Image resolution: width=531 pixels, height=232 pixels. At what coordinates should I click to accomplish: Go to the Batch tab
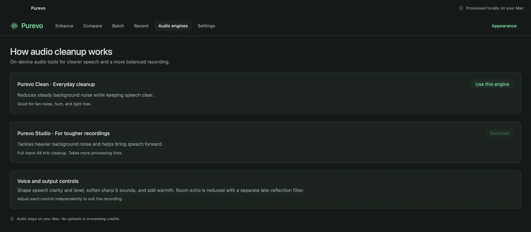118,26
